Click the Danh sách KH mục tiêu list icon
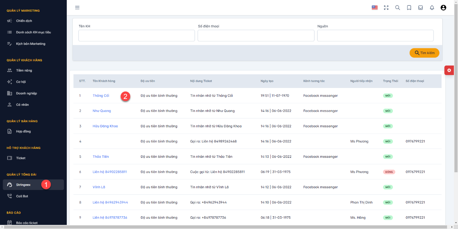The image size is (458, 229). [x=10, y=32]
